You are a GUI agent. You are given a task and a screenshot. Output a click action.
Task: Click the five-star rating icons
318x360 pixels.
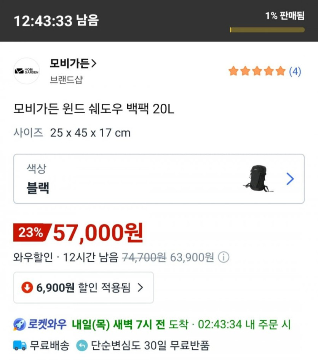tap(257, 71)
